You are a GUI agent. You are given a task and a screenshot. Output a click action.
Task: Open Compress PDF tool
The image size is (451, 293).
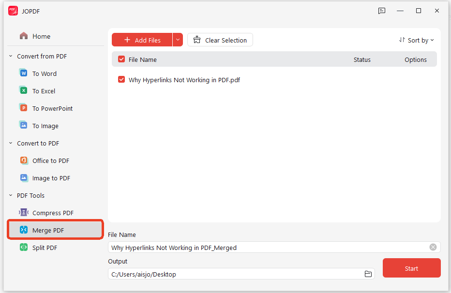pyautogui.click(x=56, y=213)
